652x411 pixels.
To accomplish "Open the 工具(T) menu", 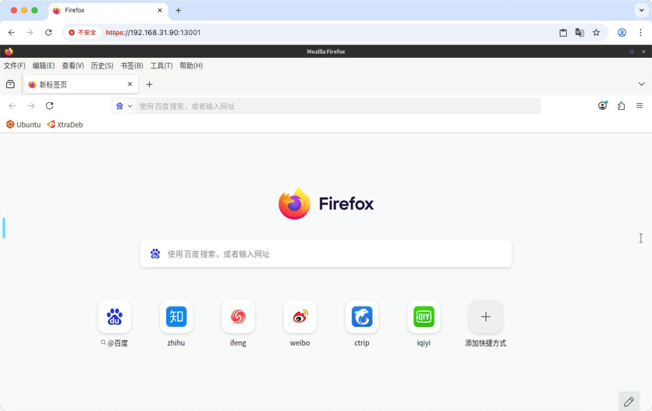I will click(161, 66).
